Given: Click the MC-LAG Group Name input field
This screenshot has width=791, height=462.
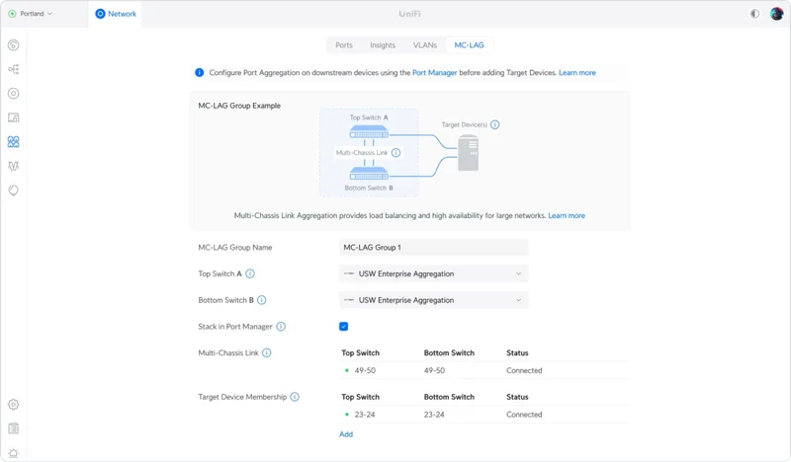Looking at the screenshot, I should point(433,248).
